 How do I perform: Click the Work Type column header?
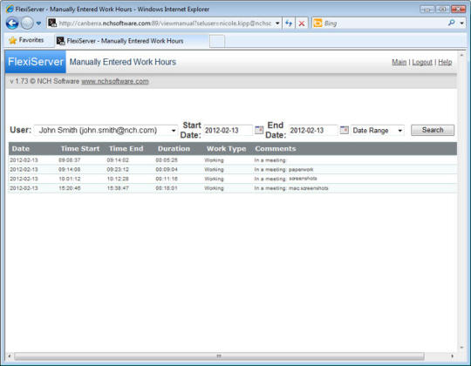point(226,149)
